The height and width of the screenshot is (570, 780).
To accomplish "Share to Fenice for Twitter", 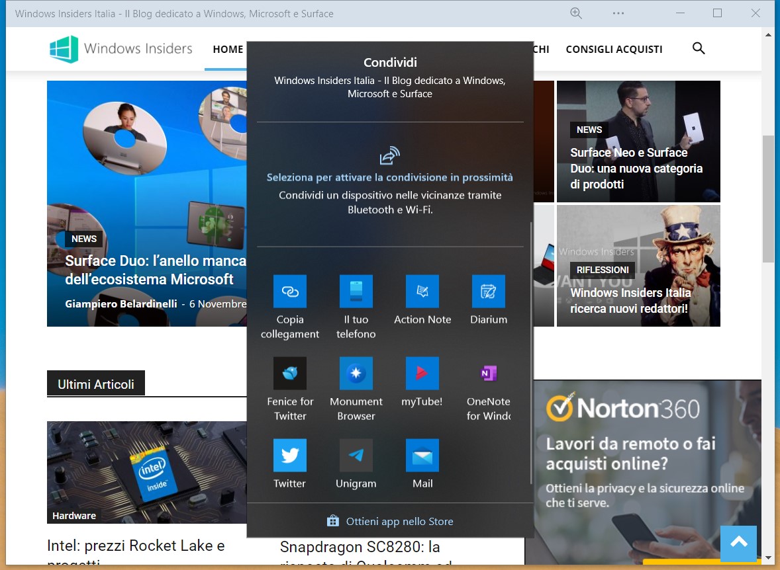I will pyautogui.click(x=289, y=373).
